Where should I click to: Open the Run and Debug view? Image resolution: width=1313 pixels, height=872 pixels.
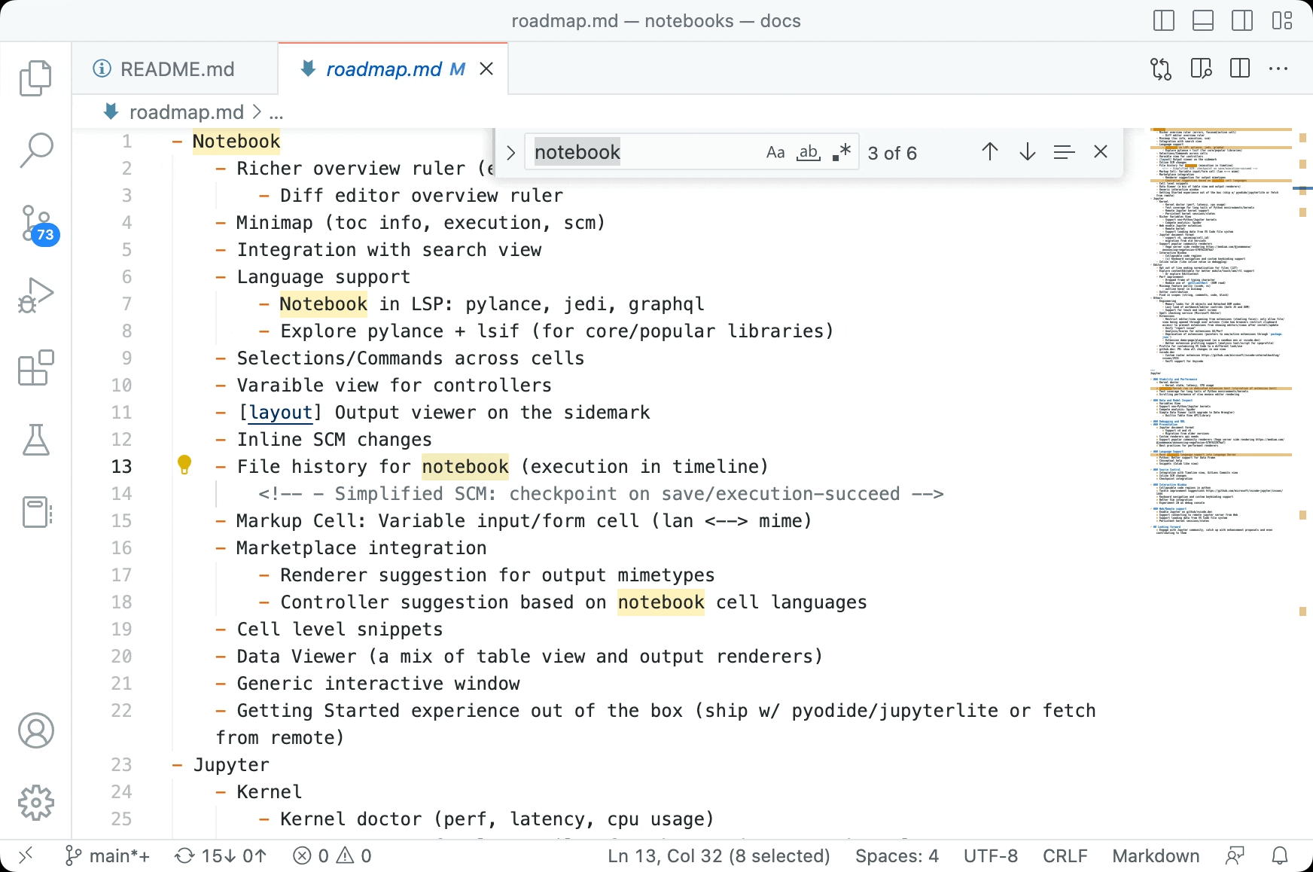[35, 296]
